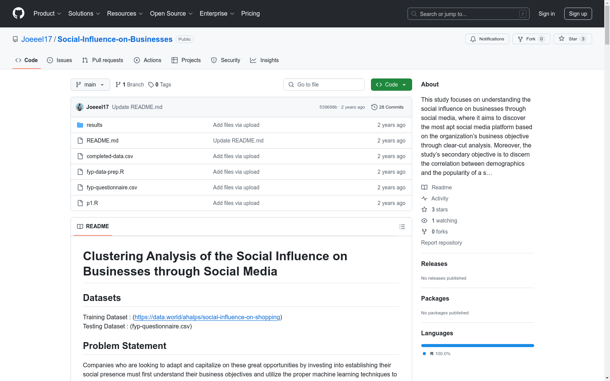Expand the Resources menu
This screenshot has height=381, width=610.
(125, 13)
